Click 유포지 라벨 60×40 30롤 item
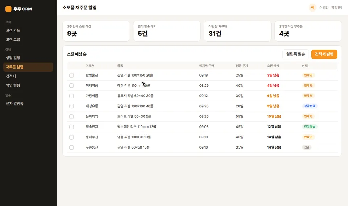 135,96
